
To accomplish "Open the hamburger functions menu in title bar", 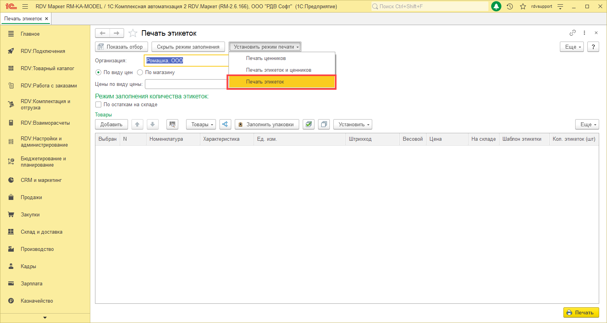I will coord(25,6).
